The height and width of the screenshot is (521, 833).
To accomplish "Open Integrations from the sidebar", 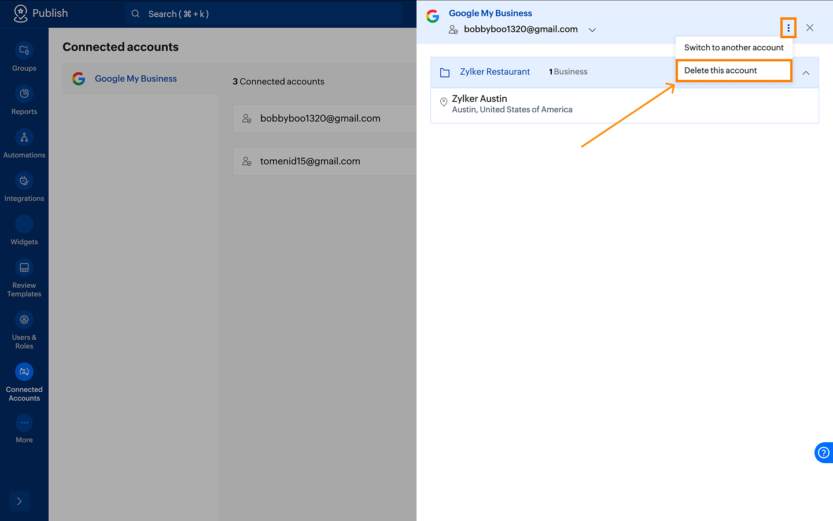I will point(24,188).
